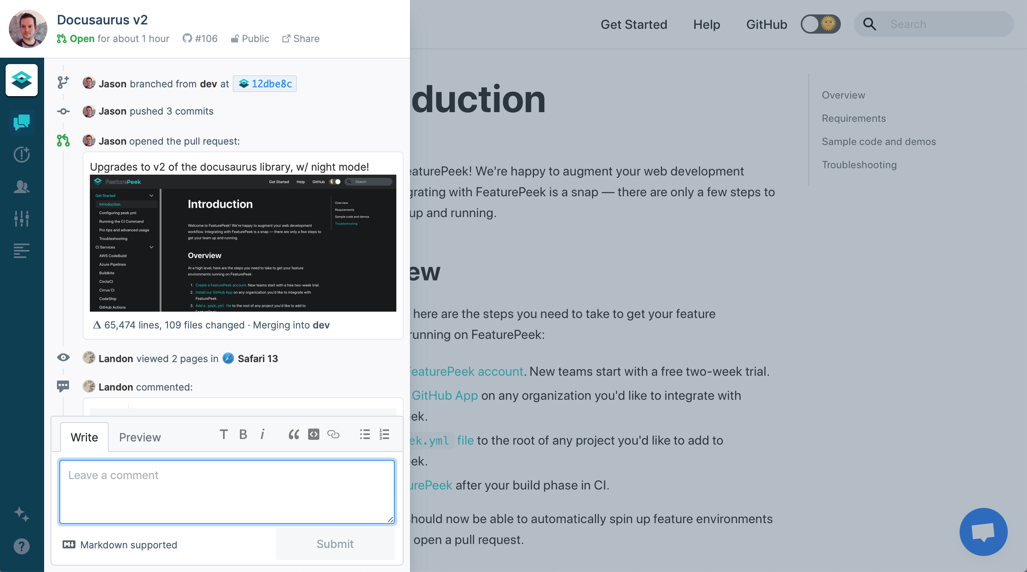Click the sparkles icon in sidebar
The image size is (1027, 572).
[22, 514]
